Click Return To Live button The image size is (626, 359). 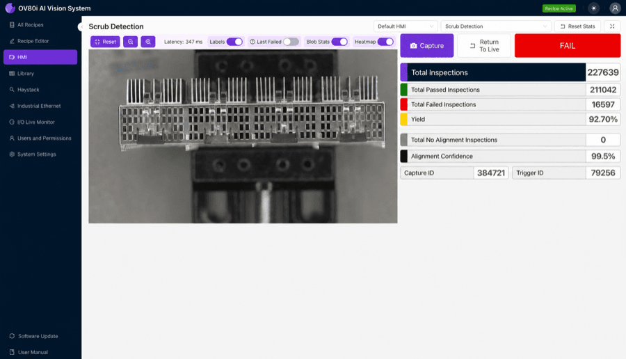pyautogui.click(x=484, y=45)
